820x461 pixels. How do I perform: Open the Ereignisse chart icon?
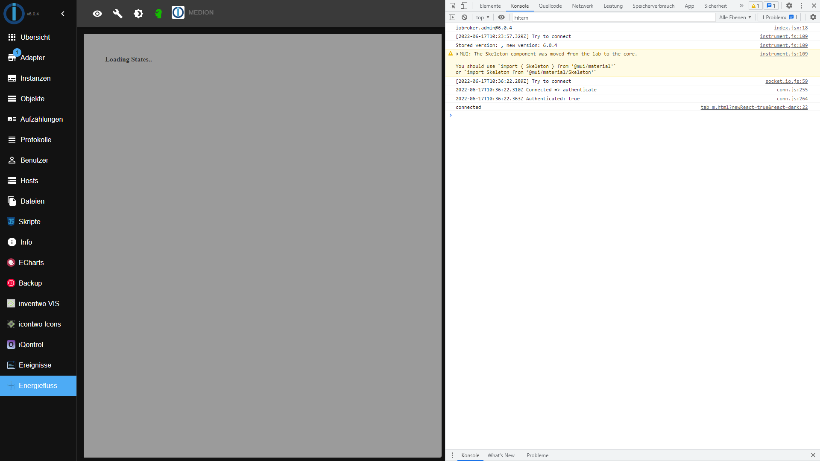coord(11,365)
